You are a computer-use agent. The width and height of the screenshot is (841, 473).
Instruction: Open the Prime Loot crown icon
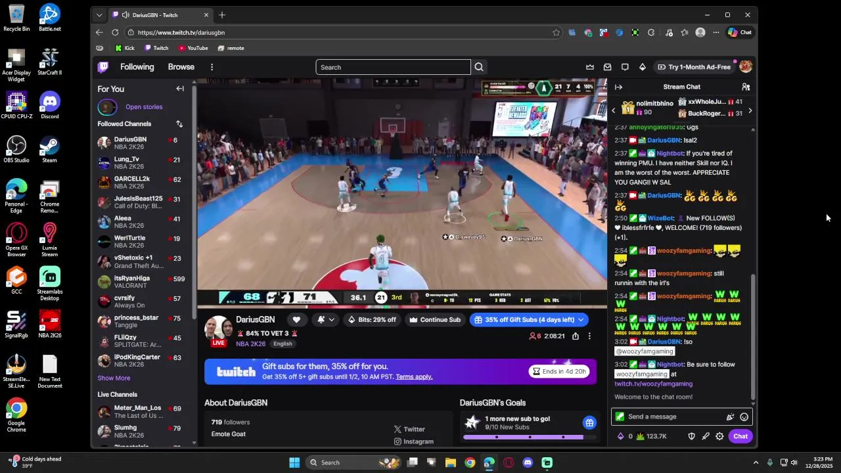click(590, 67)
